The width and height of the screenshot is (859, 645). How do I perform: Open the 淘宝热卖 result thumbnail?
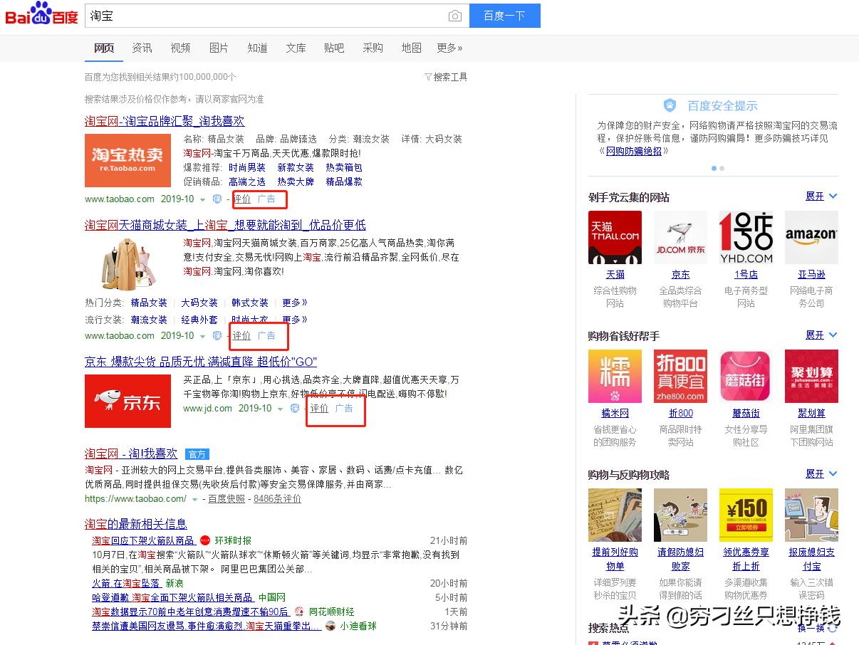click(127, 160)
